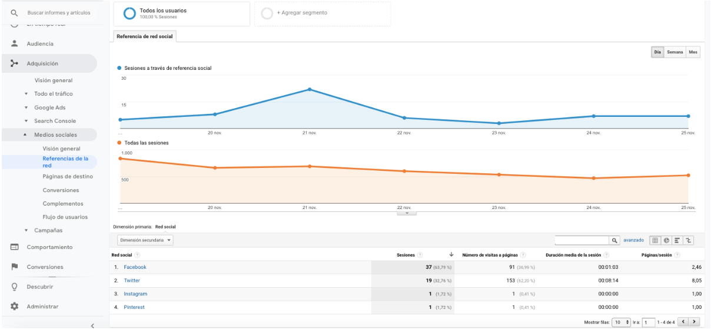Select the Referencia de red social tab

pos(144,36)
